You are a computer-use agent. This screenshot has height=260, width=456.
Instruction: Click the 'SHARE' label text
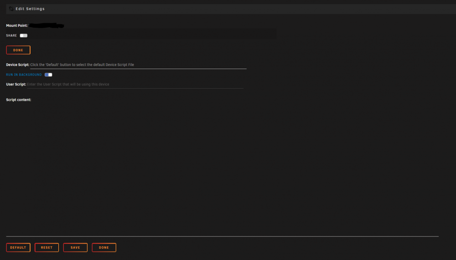point(11,35)
